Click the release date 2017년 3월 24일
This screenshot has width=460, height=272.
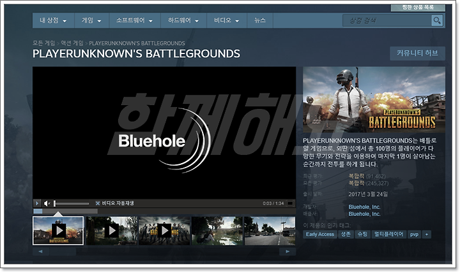pos(368,194)
